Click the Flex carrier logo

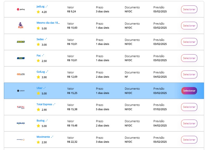pyautogui.click(x=21, y=25)
